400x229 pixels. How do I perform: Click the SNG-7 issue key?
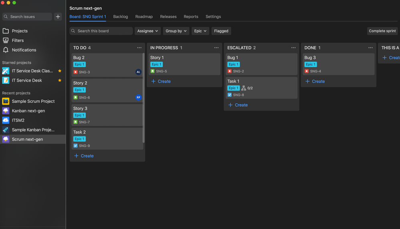[x=84, y=122]
